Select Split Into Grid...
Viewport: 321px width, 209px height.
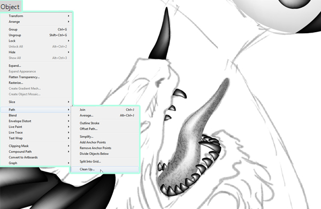click(x=105, y=161)
